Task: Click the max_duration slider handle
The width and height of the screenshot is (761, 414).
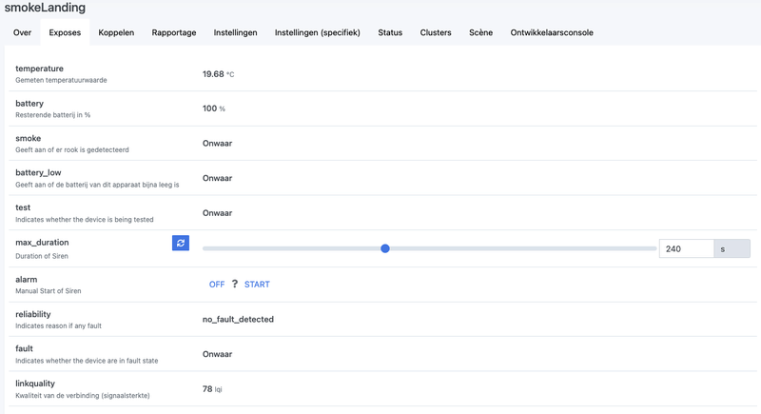Action: 385,248
